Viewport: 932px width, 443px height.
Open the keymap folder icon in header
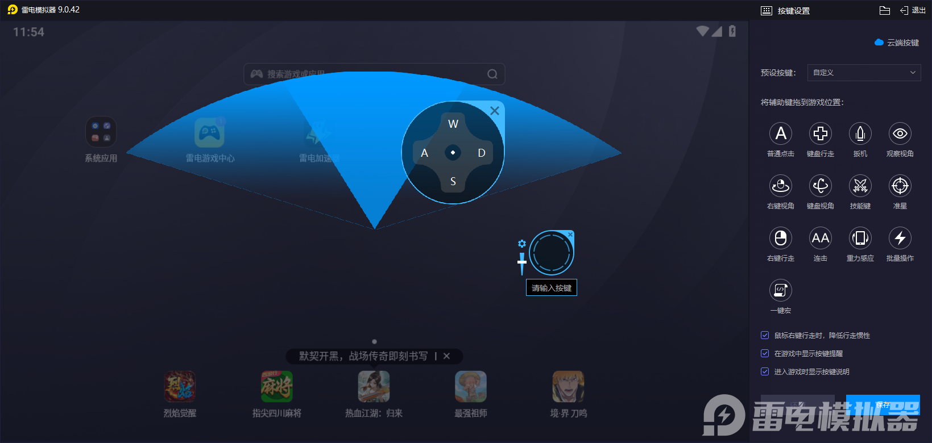884,10
